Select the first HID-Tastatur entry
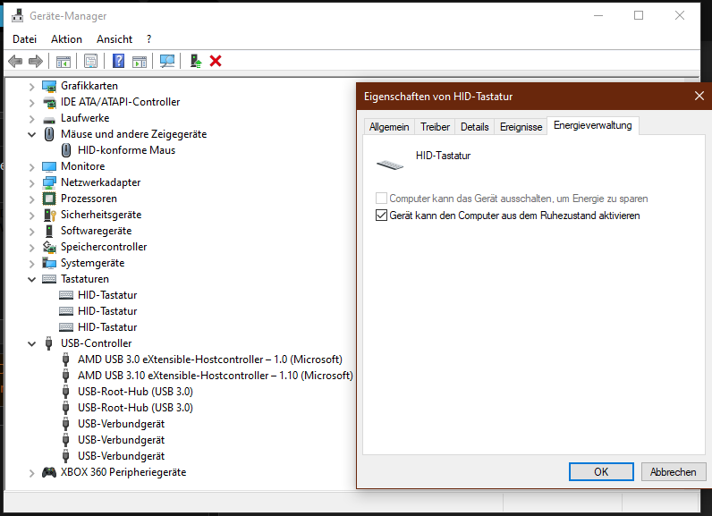Image resolution: width=712 pixels, height=516 pixels. 107,295
